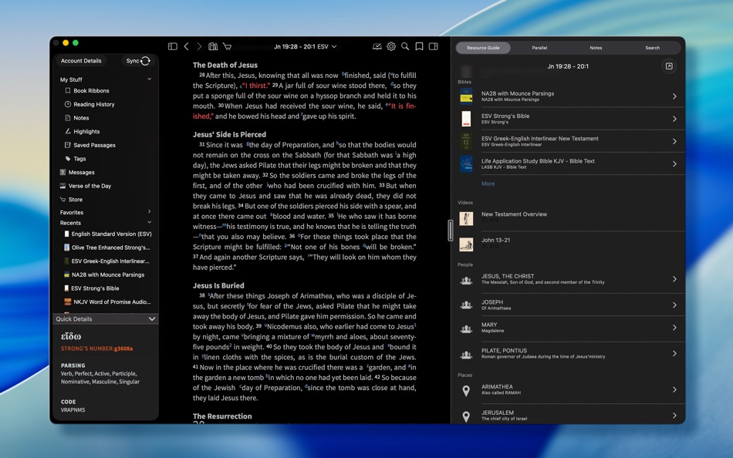Open search using the magnifier icon
The image size is (733, 458).
(405, 46)
